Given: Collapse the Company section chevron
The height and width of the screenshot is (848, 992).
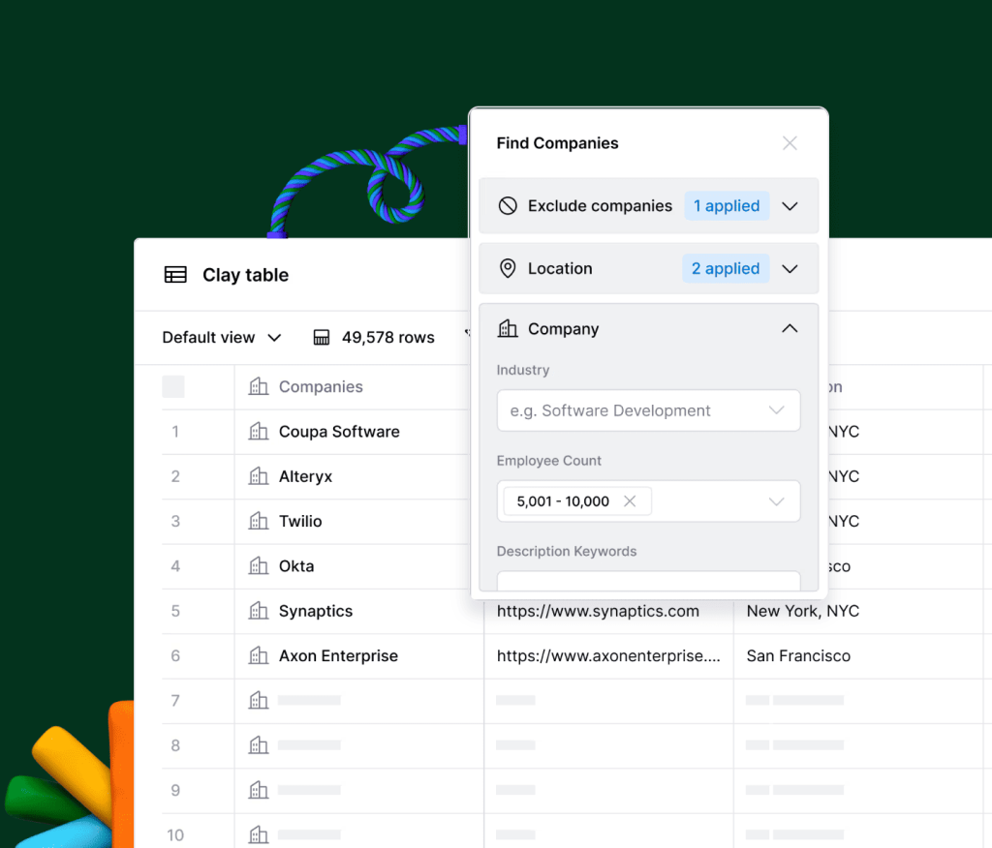Looking at the screenshot, I should [x=790, y=328].
